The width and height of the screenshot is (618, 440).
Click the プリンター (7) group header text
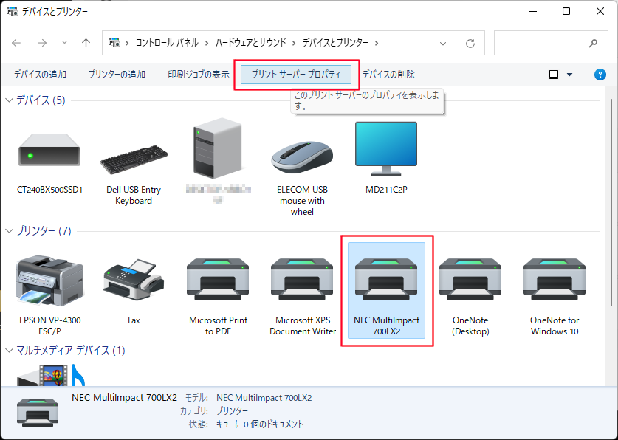(x=44, y=230)
